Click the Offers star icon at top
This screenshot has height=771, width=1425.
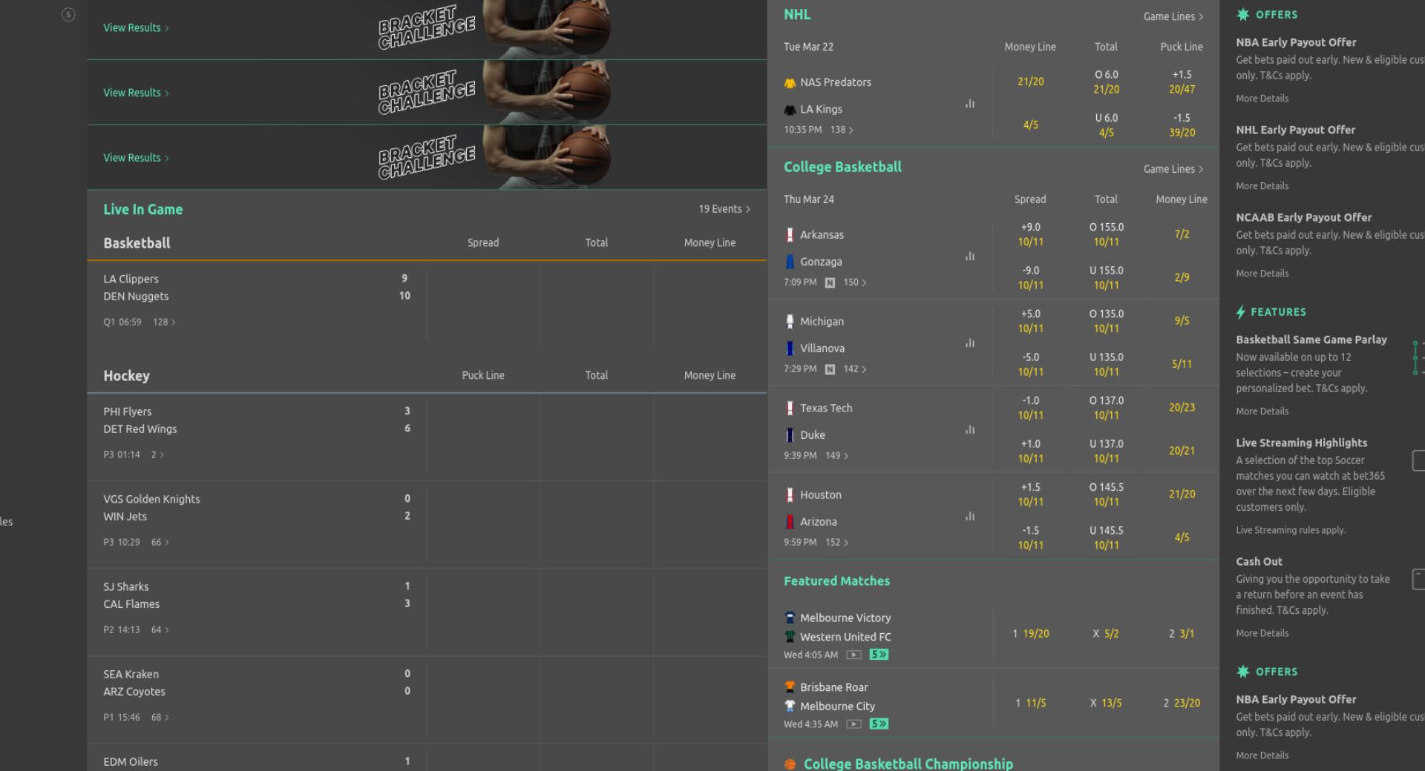[1243, 15]
